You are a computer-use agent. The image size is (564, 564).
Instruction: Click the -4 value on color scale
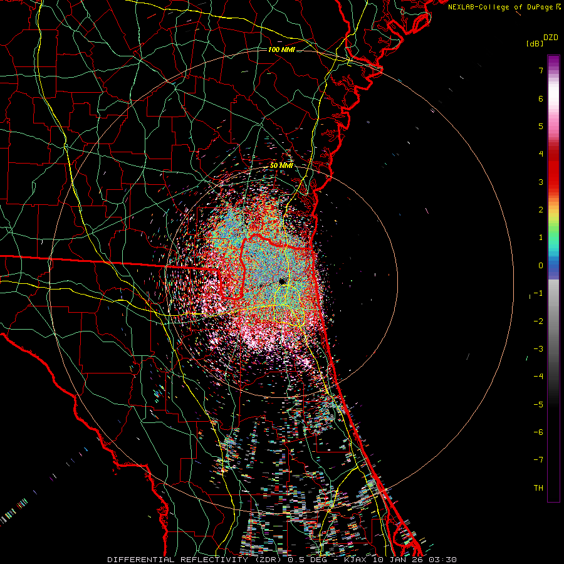(x=538, y=376)
